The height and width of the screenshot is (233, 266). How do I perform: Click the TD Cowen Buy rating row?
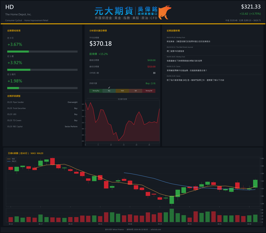[43, 120]
